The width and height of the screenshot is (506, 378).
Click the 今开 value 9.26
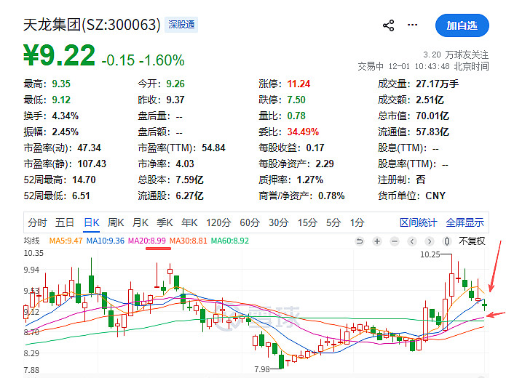[x=175, y=84]
